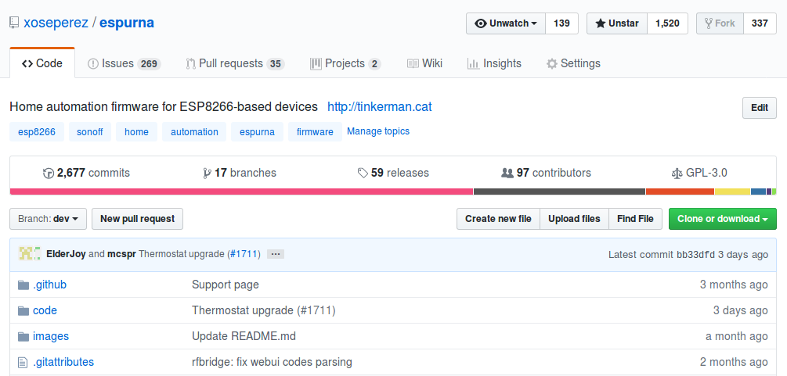Click New pull request button
The image size is (787, 376).
coord(138,219)
